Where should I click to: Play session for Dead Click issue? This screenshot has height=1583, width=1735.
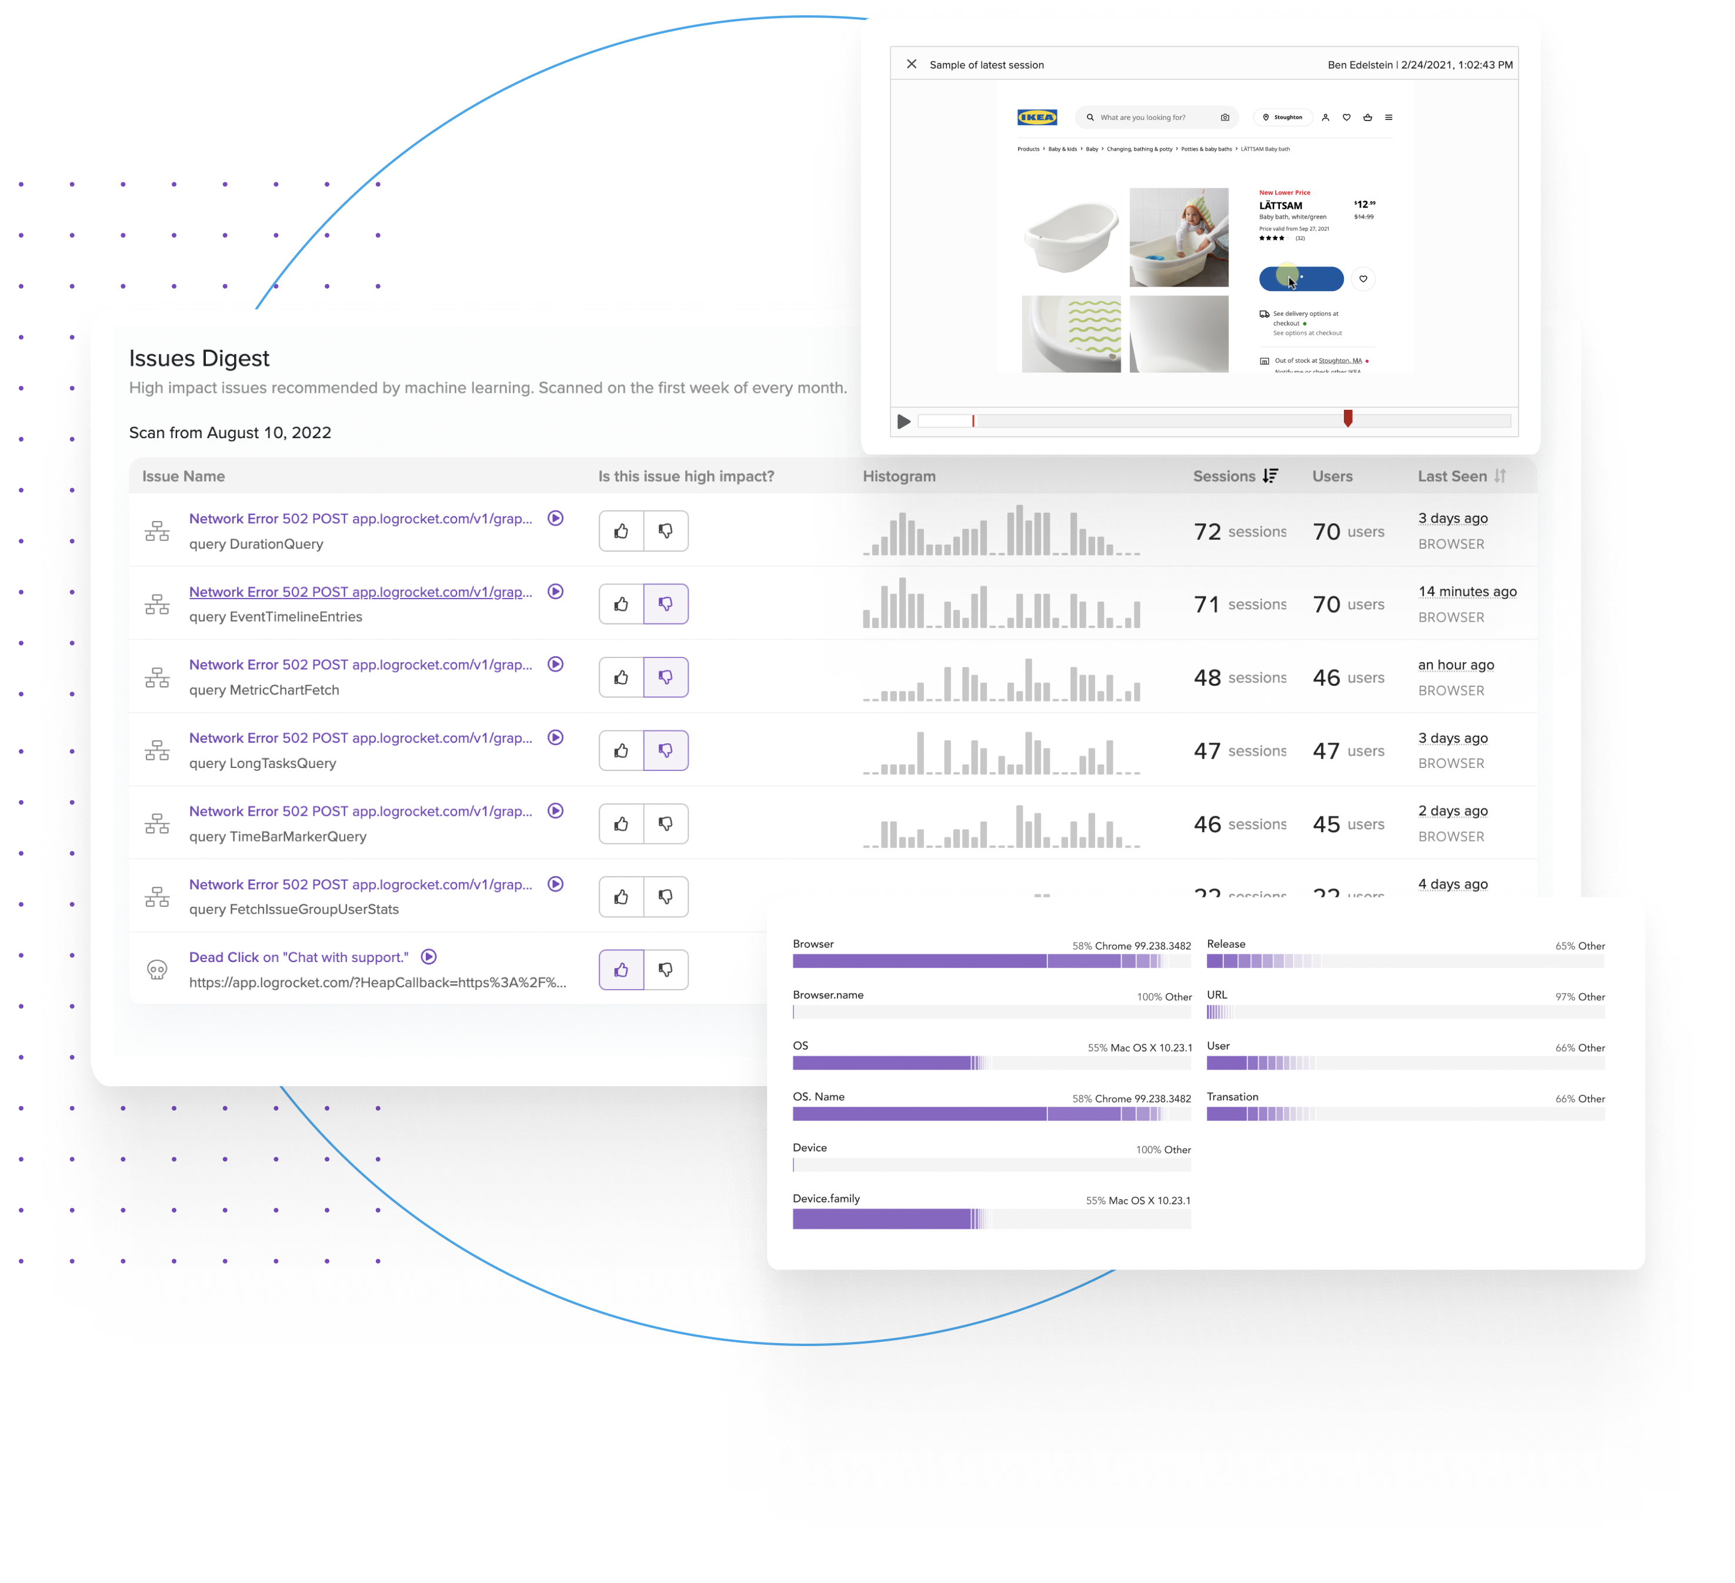point(429,957)
